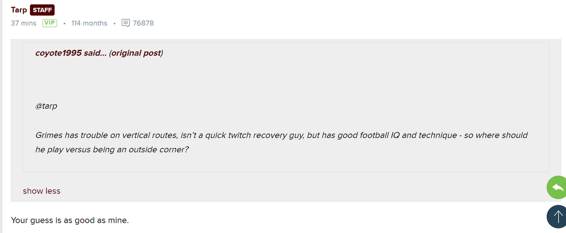This screenshot has width=566, height=233.
Task: Collapse the quote with show less
Action: pos(41,191)
